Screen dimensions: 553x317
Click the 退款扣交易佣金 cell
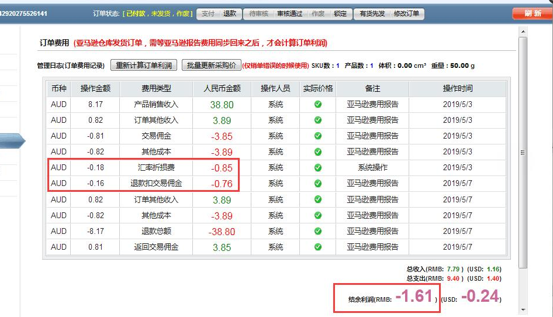tap(156, 183)
